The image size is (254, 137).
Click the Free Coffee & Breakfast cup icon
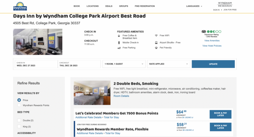[x=119, y=36]
